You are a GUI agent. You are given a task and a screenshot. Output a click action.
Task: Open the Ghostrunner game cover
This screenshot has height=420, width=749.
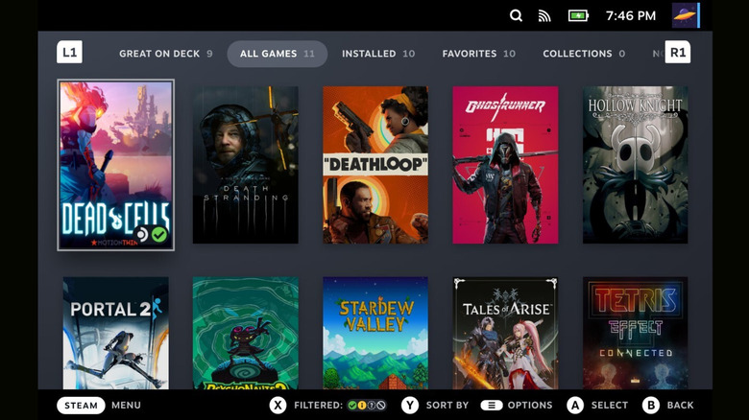[x=505, y=165]
